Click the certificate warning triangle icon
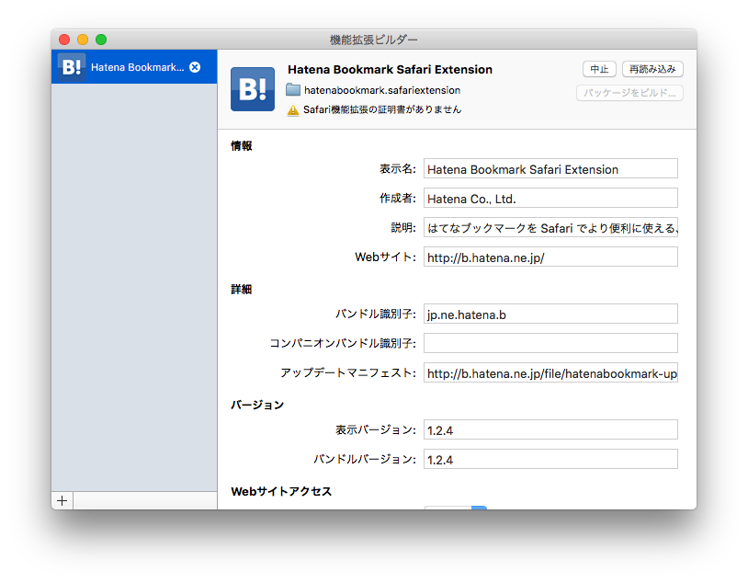 295,110
